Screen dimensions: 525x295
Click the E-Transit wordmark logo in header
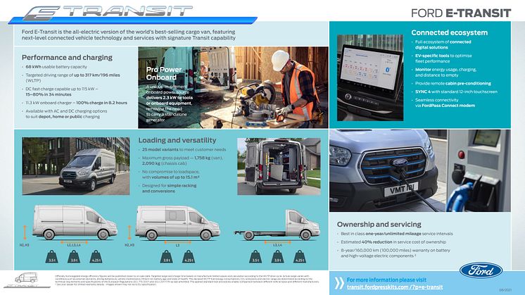pyautogui.click(x=108, y=13)
